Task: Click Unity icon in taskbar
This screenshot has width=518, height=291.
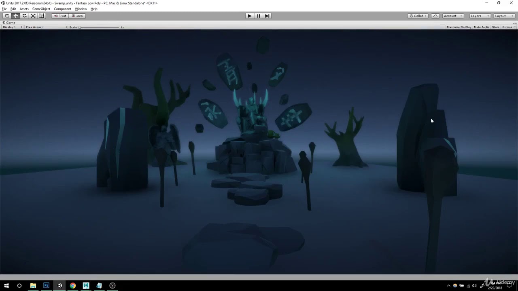Action: [x=59, y=285]
